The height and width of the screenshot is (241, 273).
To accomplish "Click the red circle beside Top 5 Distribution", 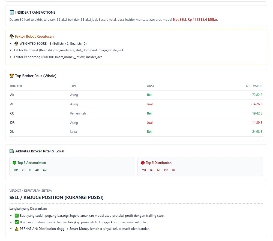I will coord(143,163).
